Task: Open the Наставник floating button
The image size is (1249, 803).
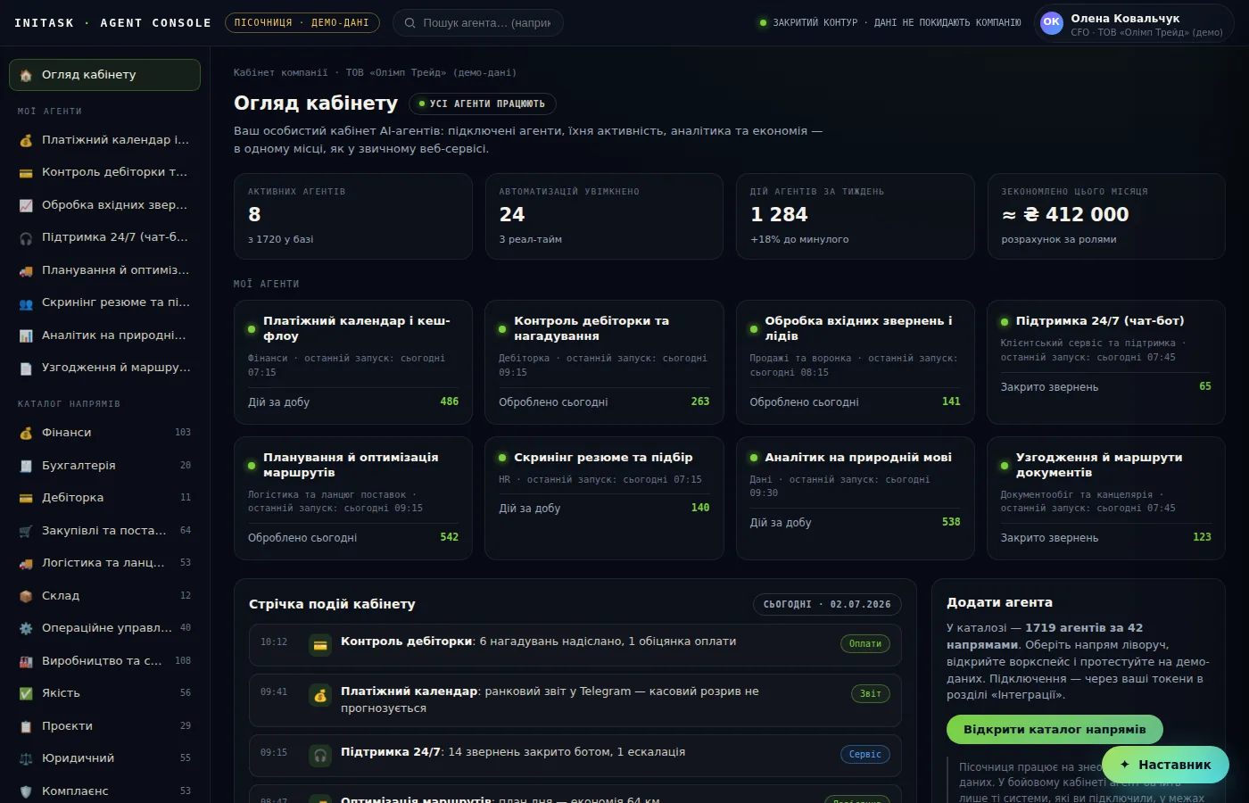Action: click(x=1165, y=765)
